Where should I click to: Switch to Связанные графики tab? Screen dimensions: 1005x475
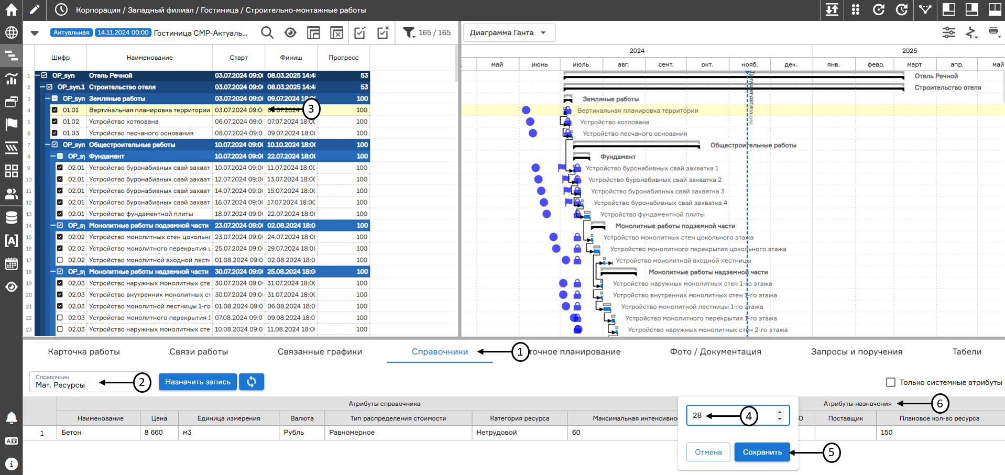click(x=320, y=351)
